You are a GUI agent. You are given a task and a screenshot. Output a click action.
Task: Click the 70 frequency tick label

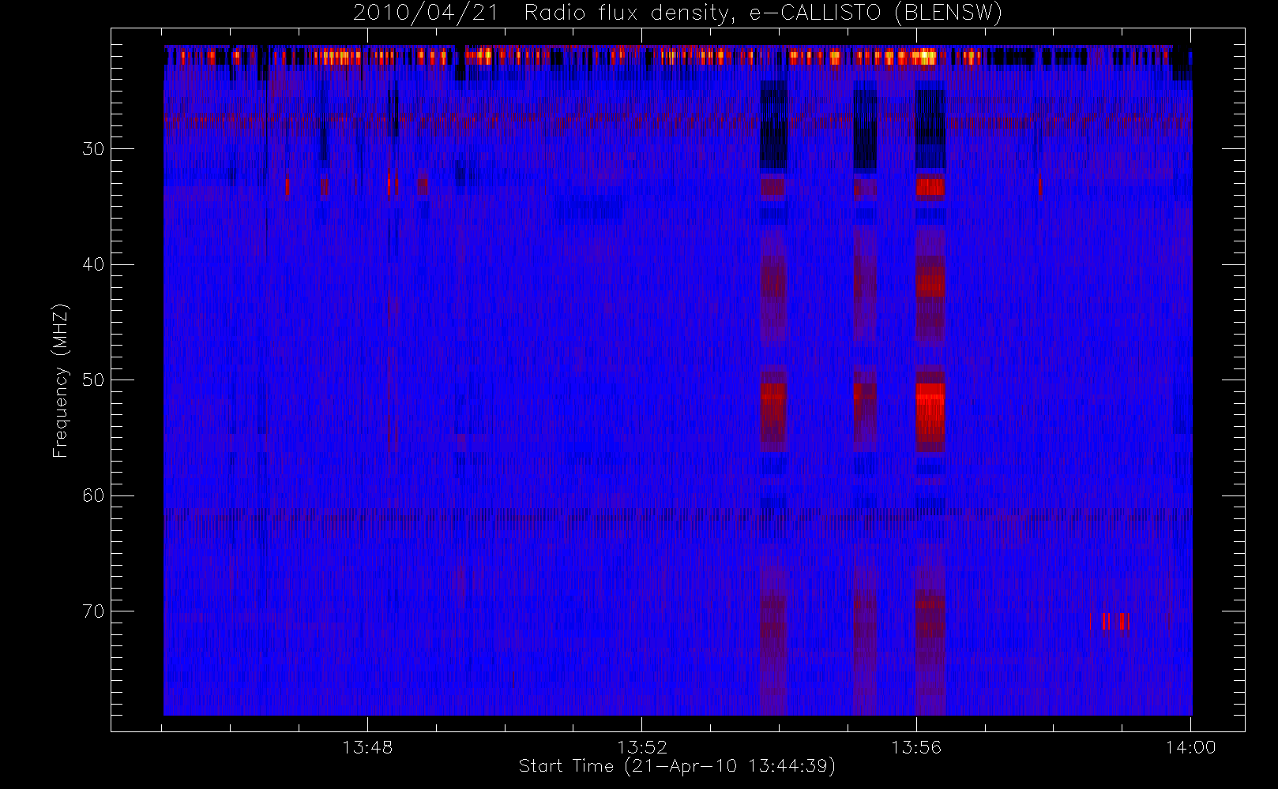93,611
